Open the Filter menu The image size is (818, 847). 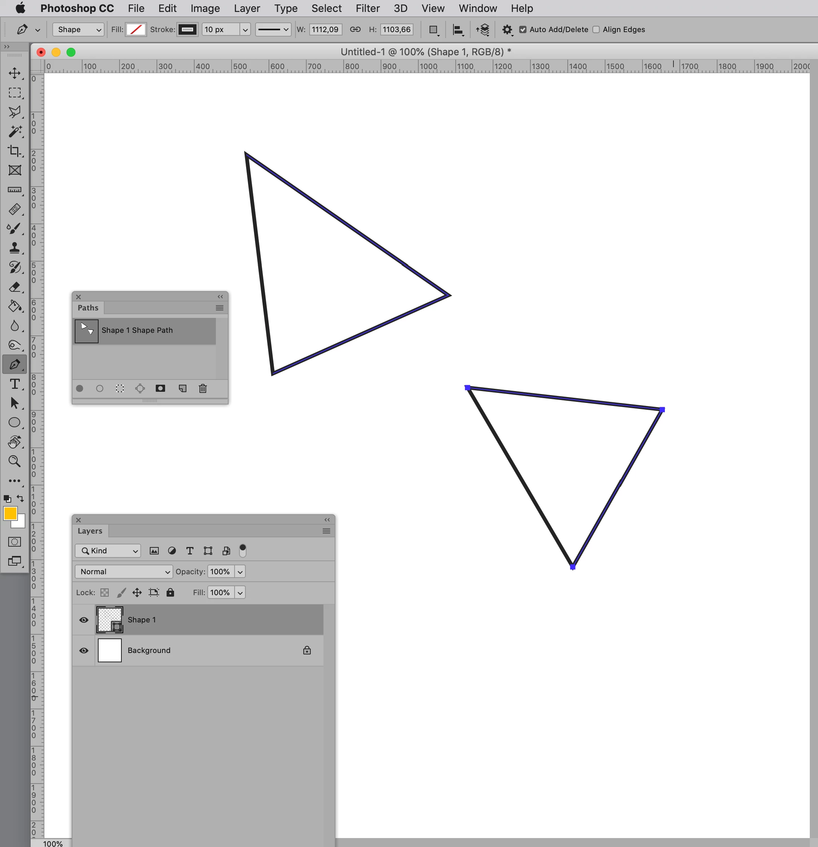point(367,8)
